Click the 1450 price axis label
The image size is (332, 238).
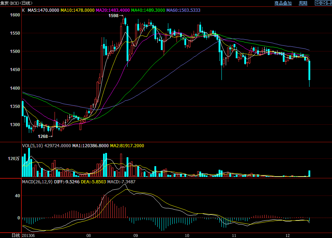pos(15,70)
